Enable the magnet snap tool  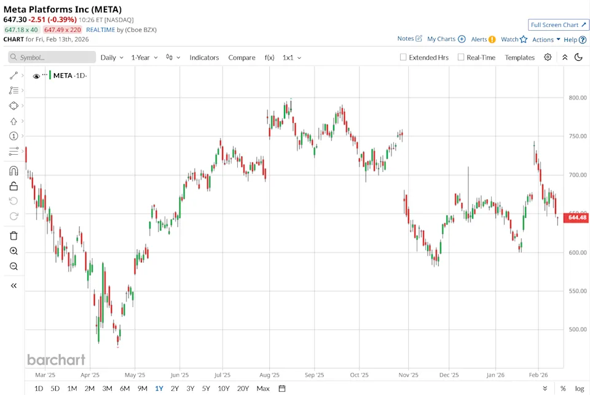pos(14,171)
